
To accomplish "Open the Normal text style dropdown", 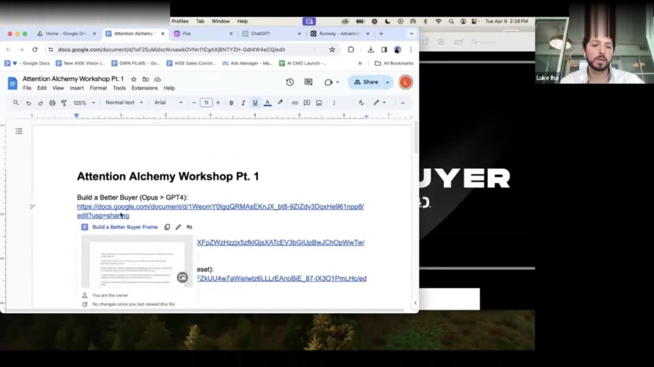I will coord(124,103).
